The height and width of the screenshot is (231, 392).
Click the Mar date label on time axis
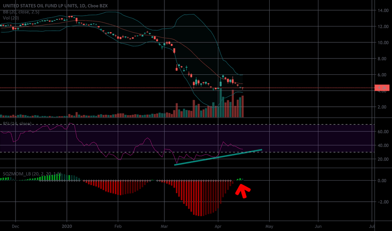pyautogui.click(x=164, y=226)
